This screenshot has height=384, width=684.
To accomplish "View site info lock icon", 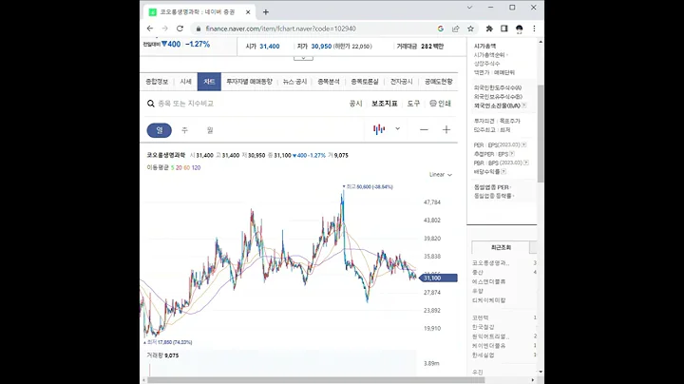I will click(x=199, y=29).
